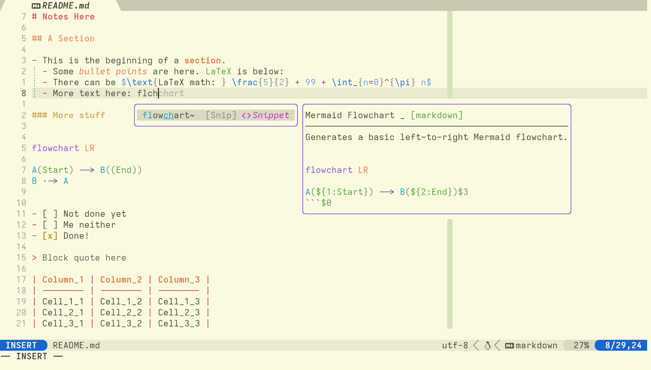This screenshot has height=370, width=651.
Task: Click the markdown icon in README.md tab
Action: [36, 6]
